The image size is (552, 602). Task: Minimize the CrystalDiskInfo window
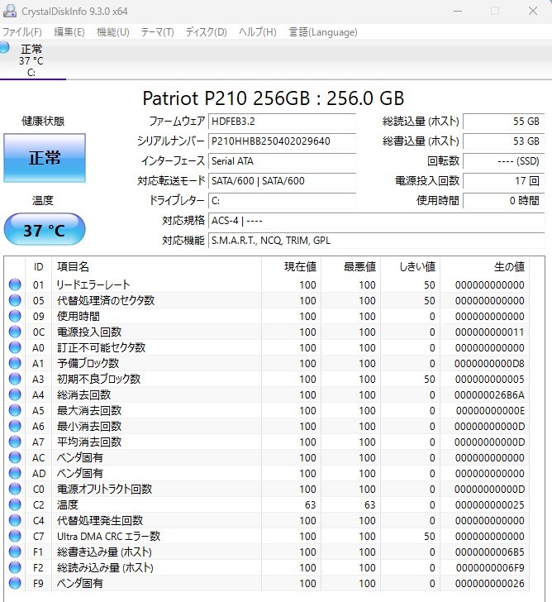coord(458,11)
